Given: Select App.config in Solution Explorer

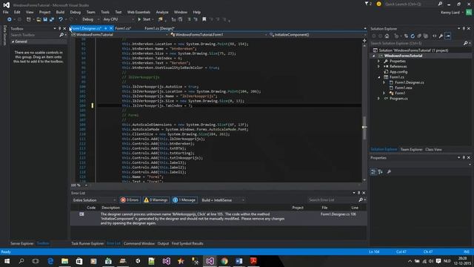Looking at the screenshot, I should pyautogui.click(x=398, y=72).
